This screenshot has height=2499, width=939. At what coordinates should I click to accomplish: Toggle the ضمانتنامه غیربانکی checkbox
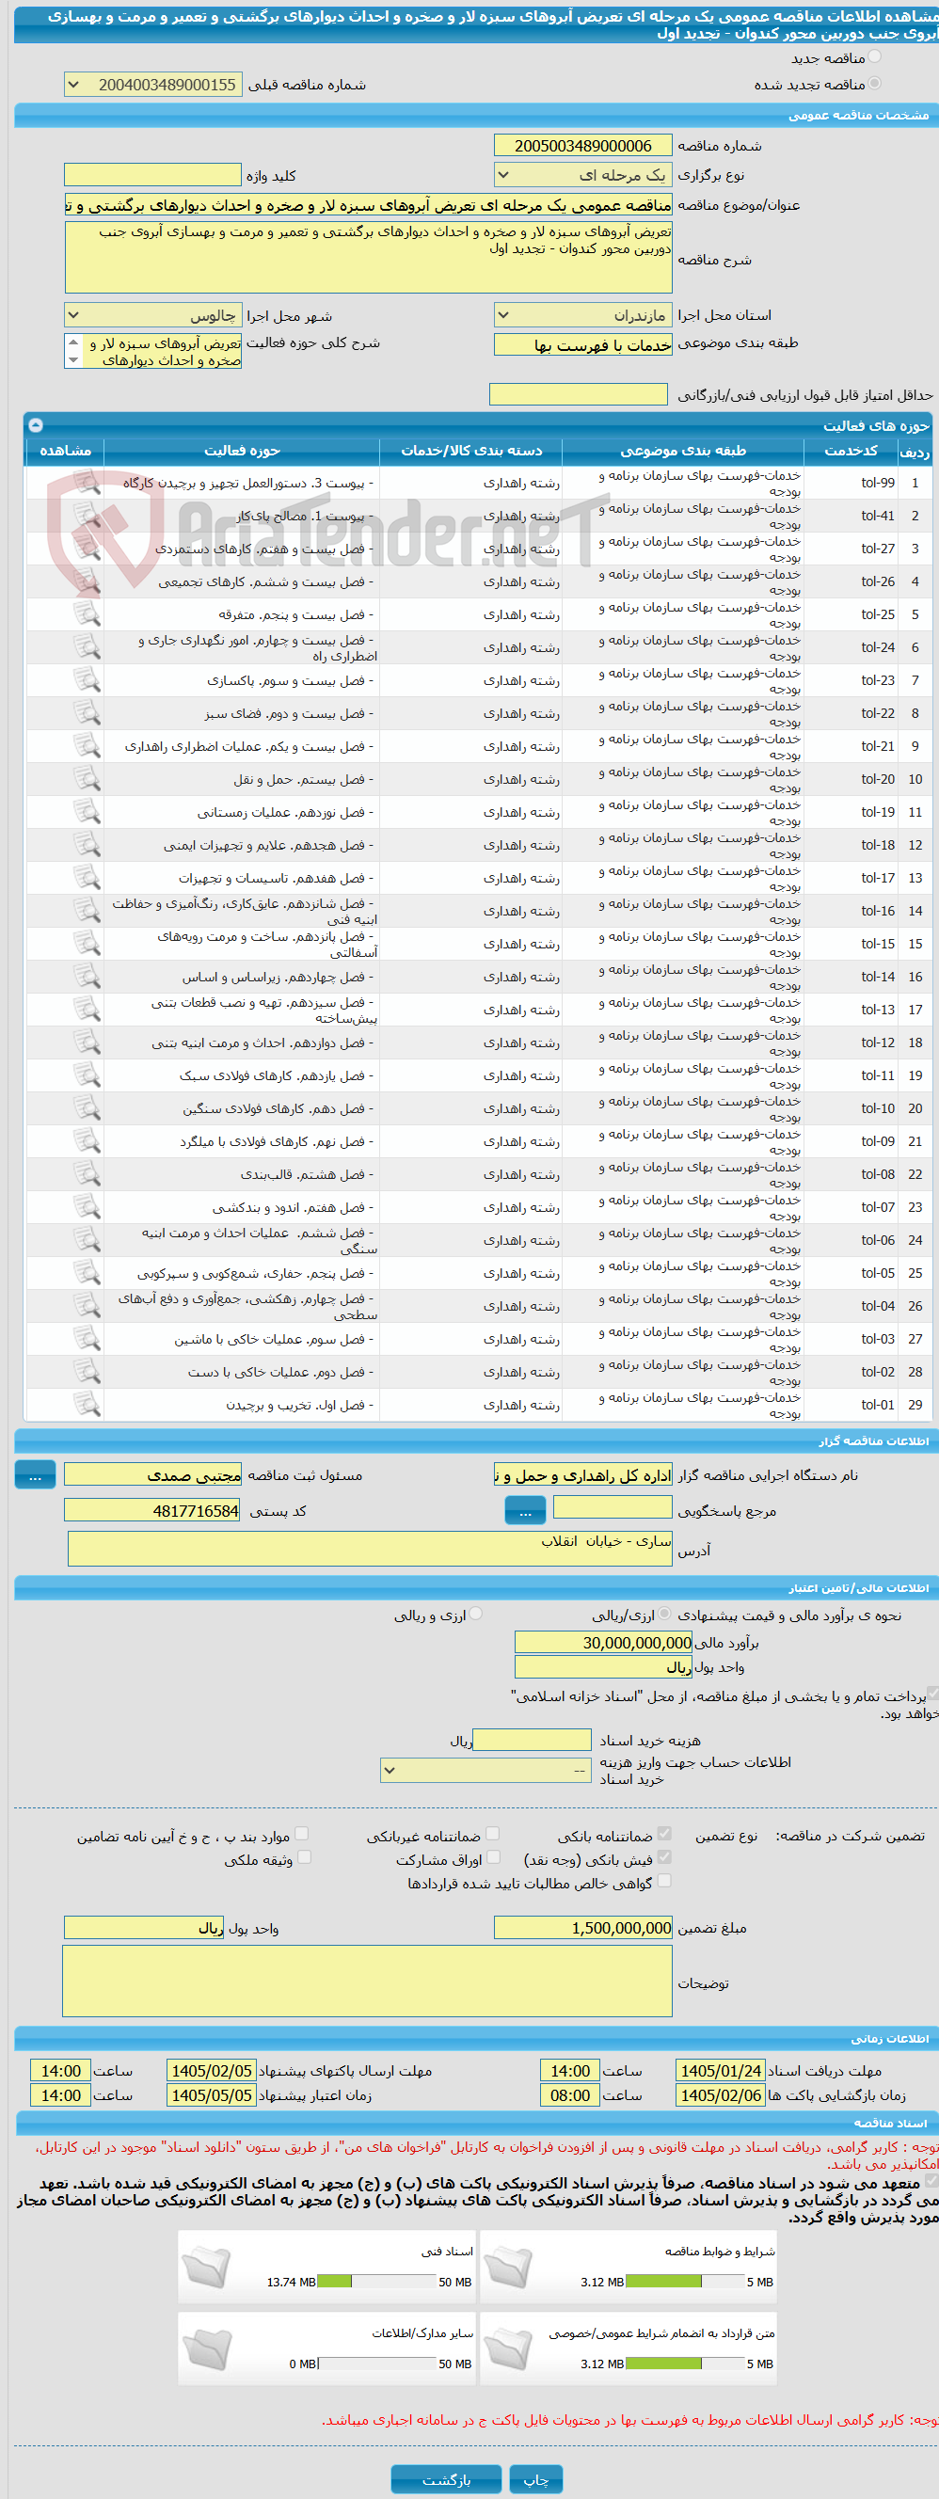click(x=493, y=1834)
